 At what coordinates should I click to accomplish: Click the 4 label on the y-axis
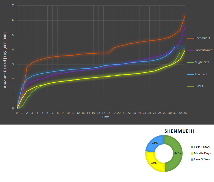(13, 50)
